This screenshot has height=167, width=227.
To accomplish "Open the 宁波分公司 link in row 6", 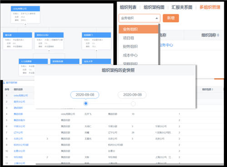I will pyautogui.click(x=20, y=126).
